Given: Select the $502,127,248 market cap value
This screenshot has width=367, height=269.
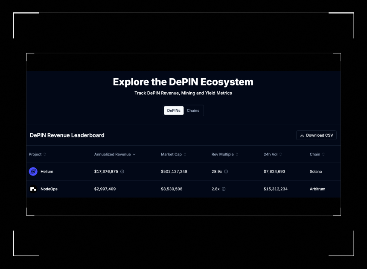Looking at the screenshot, I should point(174,172).
